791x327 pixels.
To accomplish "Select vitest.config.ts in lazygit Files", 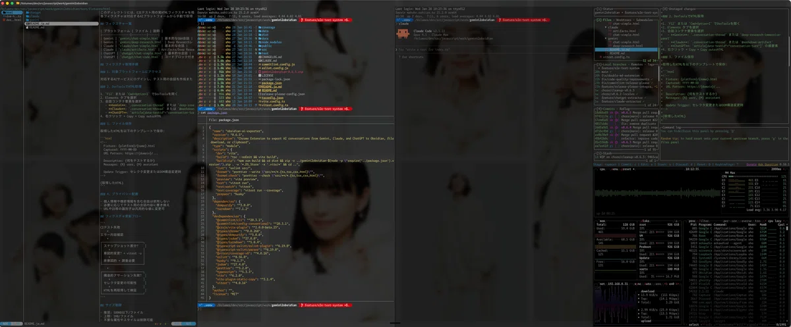I will click(x=616, y=57).
